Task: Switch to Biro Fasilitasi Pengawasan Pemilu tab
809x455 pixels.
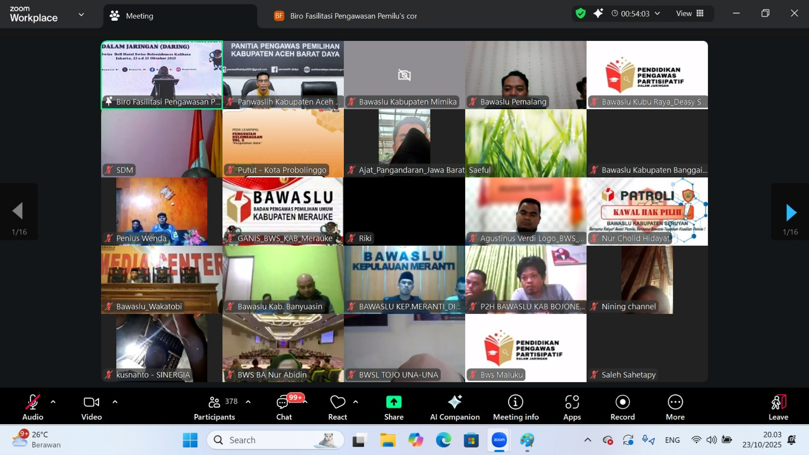Action: (346, 16)
